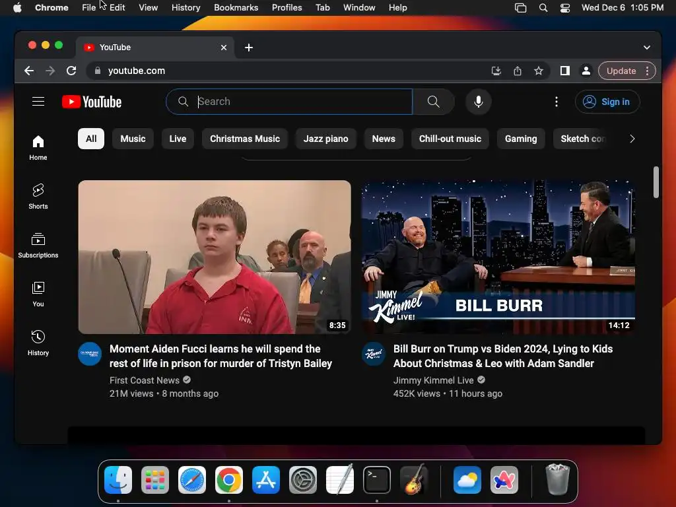Open the YouTube hamburger guide menu
Image resolution: width=676 pixels, height=507 pixels.
coord(38,102)
